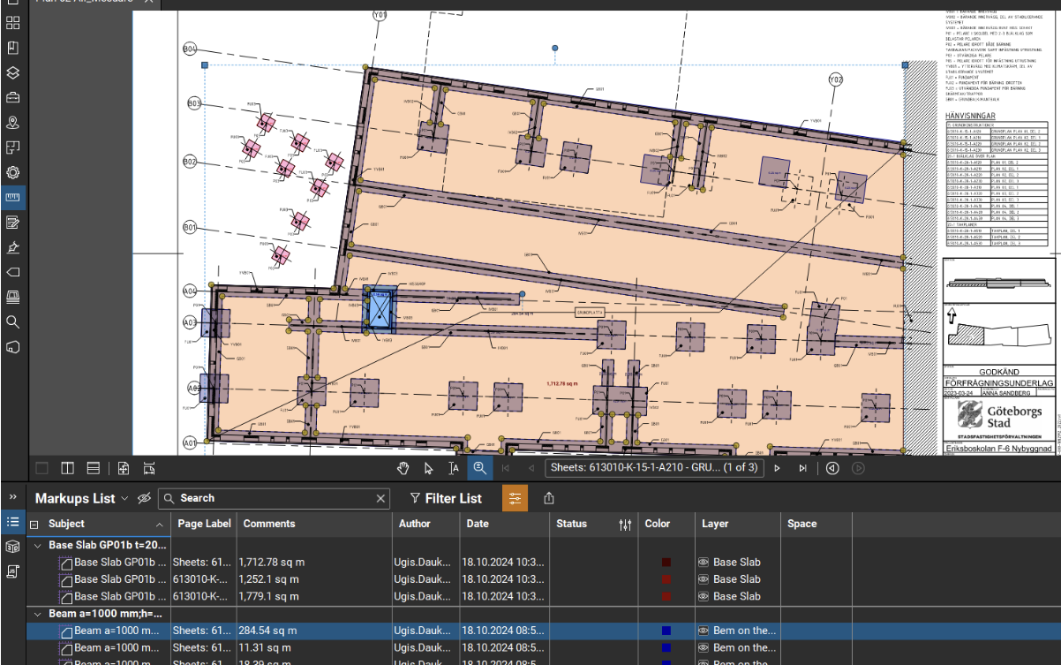Collapse the Base Slab GP01b group

point(38,546)
